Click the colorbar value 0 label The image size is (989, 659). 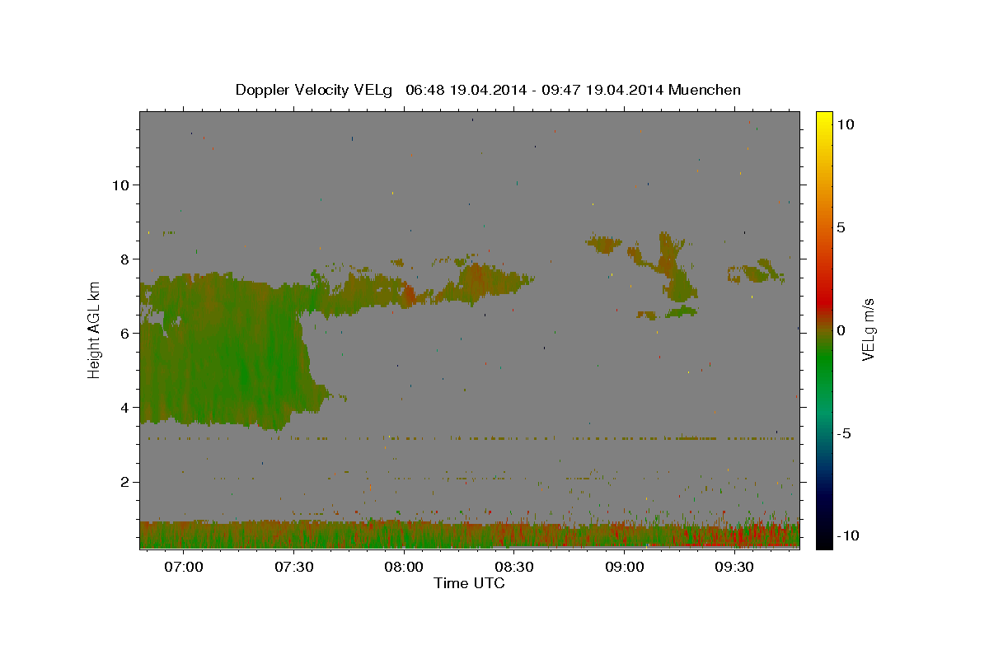pyautogui.click(x=841, y=330)
